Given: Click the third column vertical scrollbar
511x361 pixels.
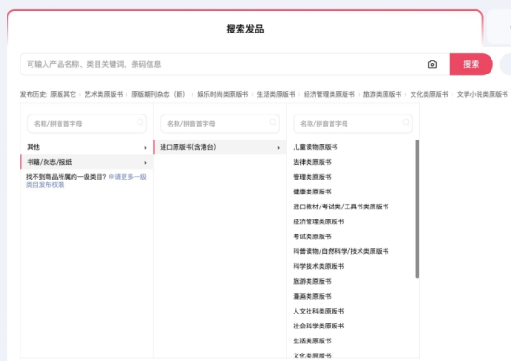Looking at the screenshot, I should click(417, 209).
